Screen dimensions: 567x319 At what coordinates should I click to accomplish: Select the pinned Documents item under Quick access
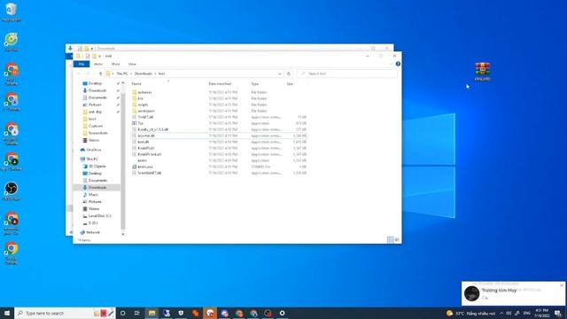pos(97,97)
